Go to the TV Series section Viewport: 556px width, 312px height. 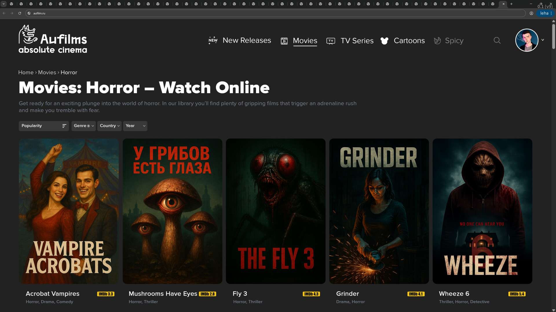[357, 41]
